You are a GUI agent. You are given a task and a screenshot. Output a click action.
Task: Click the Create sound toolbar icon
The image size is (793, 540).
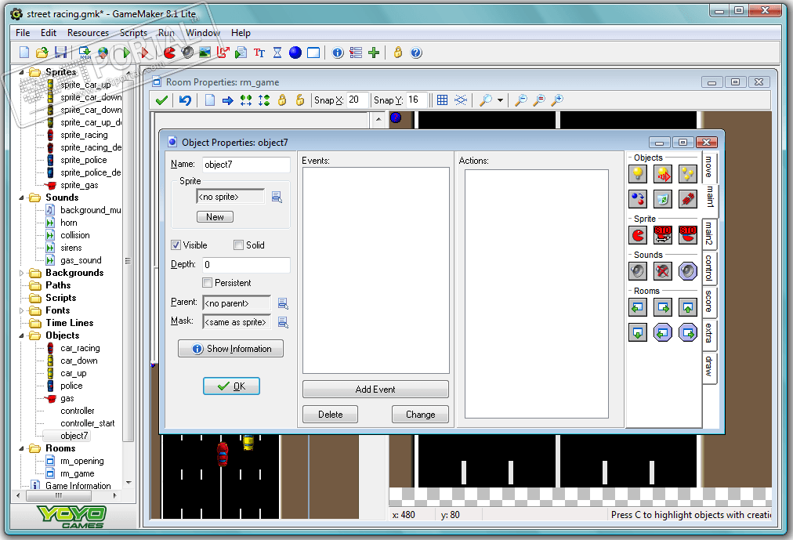[187, 53]
